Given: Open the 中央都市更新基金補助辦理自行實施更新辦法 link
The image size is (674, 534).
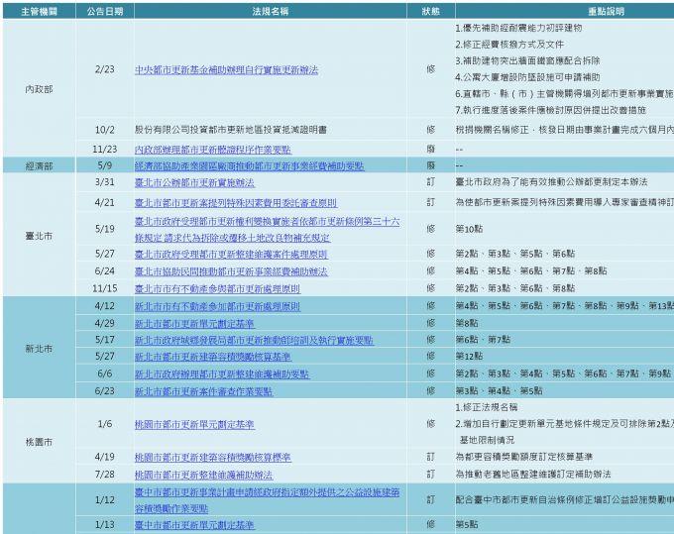Looking at the screenshot, I should (227, 69).
